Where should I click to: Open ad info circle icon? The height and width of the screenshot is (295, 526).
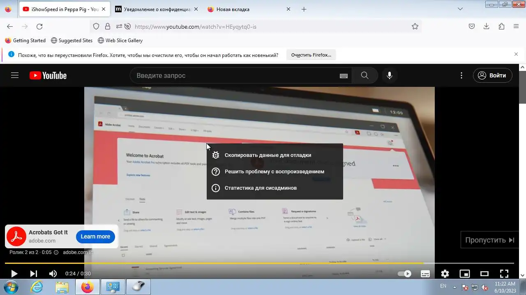56,252
